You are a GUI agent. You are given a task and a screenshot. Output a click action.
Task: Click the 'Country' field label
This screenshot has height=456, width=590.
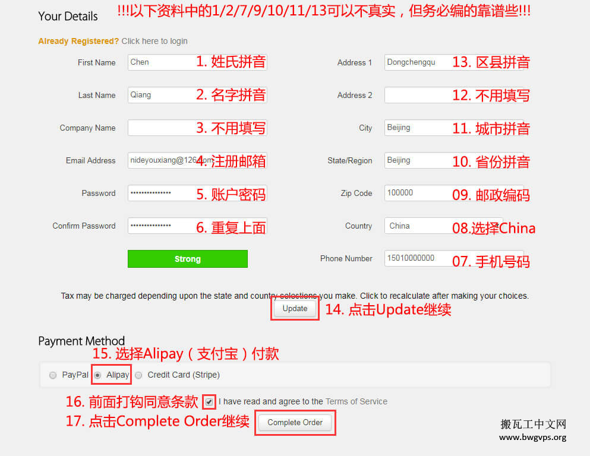[x=358, y=226]
